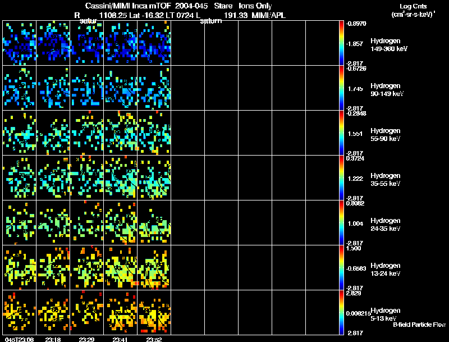Viewport: 449px width, 342px height.
Task: Open the 55-90 keV image at 23:41
Action: 120,133
